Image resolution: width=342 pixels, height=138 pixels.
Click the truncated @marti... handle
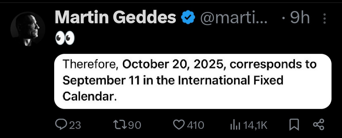point(234,18)
